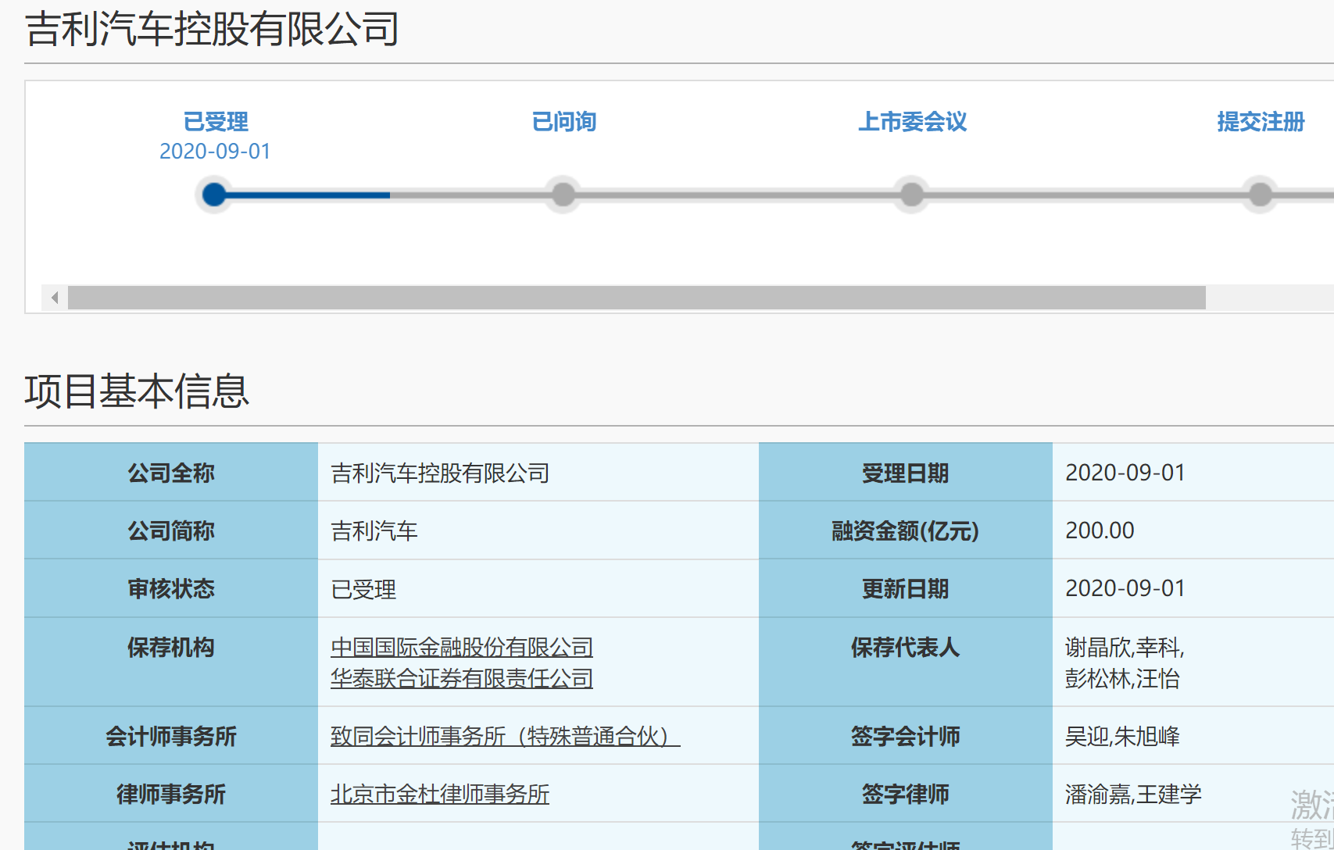Click the 更新日期 header cell

pyautogui.click(x=906, y=588)
